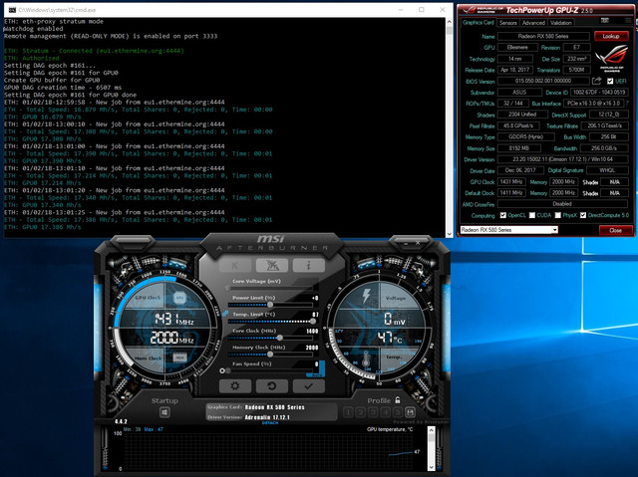Click the fan speed curve bar graph indicator
638x477 pixels.
321,368
